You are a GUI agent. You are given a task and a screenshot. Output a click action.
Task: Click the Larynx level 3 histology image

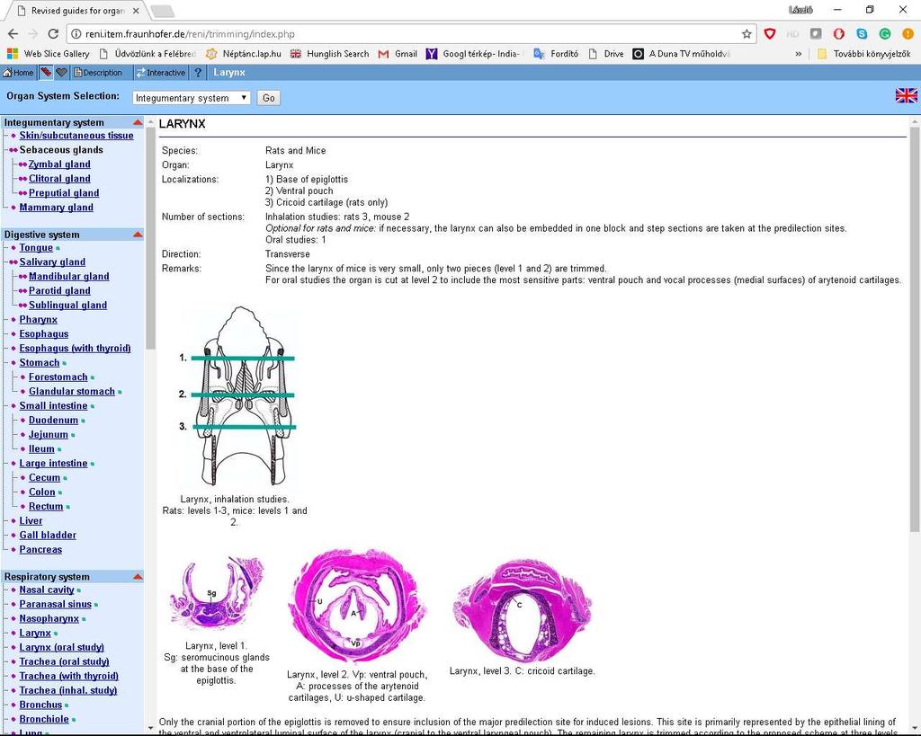coord(523,610)
